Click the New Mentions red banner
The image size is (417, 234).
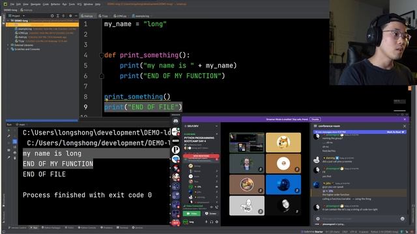[x=201, y=156]
